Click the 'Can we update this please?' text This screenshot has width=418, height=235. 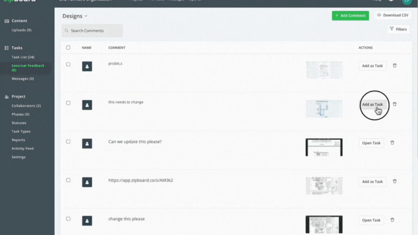135,142
